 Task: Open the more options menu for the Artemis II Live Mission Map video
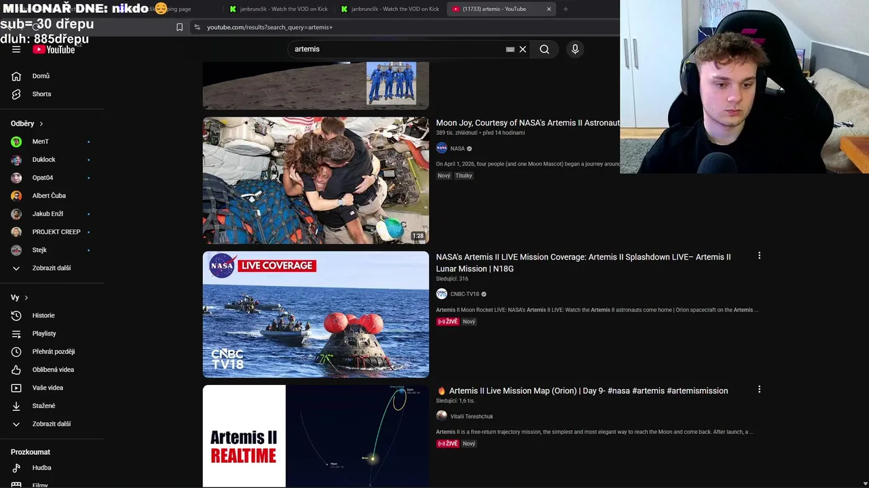pos(759,390)
